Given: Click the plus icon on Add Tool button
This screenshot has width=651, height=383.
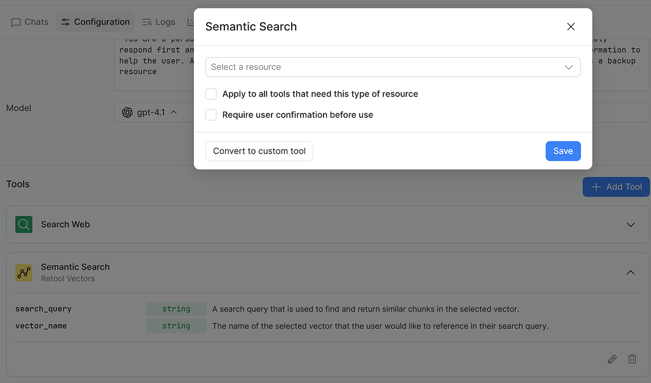Looking at the screenshot, I should (596, 186).
